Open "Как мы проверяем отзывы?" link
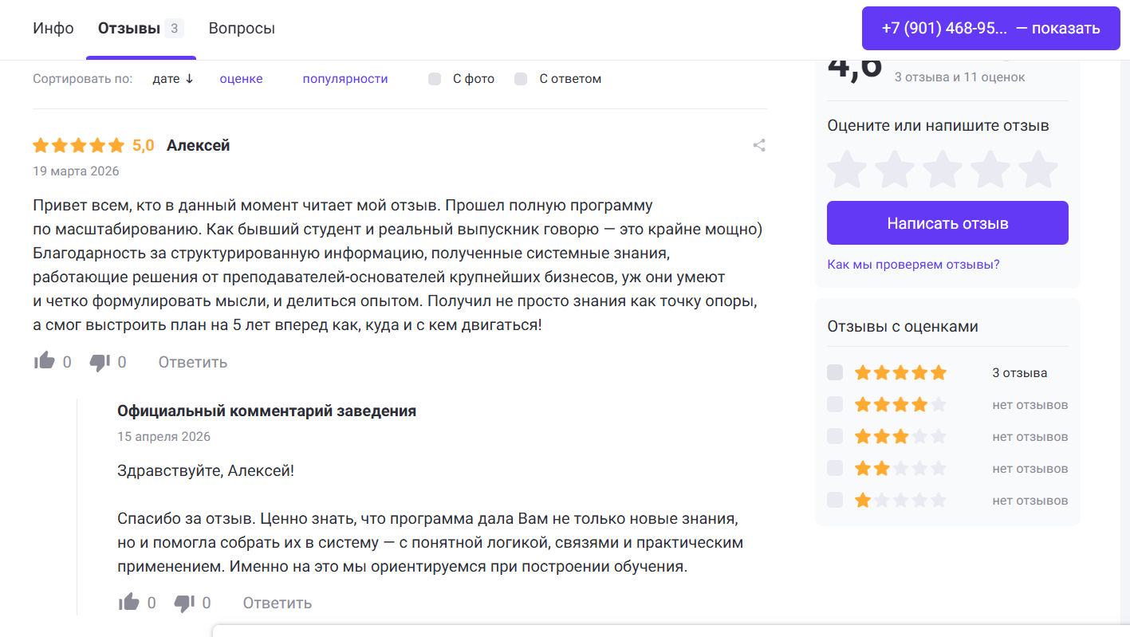 913,264
